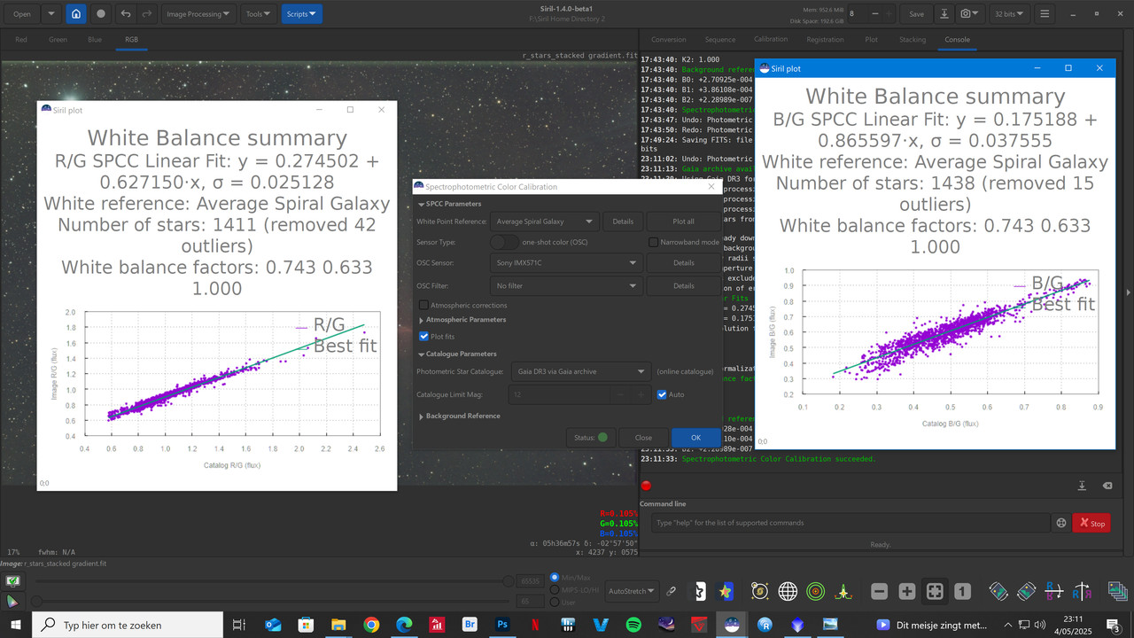
Task: Click the Windows Start button
Action: (x=16, y=625)
